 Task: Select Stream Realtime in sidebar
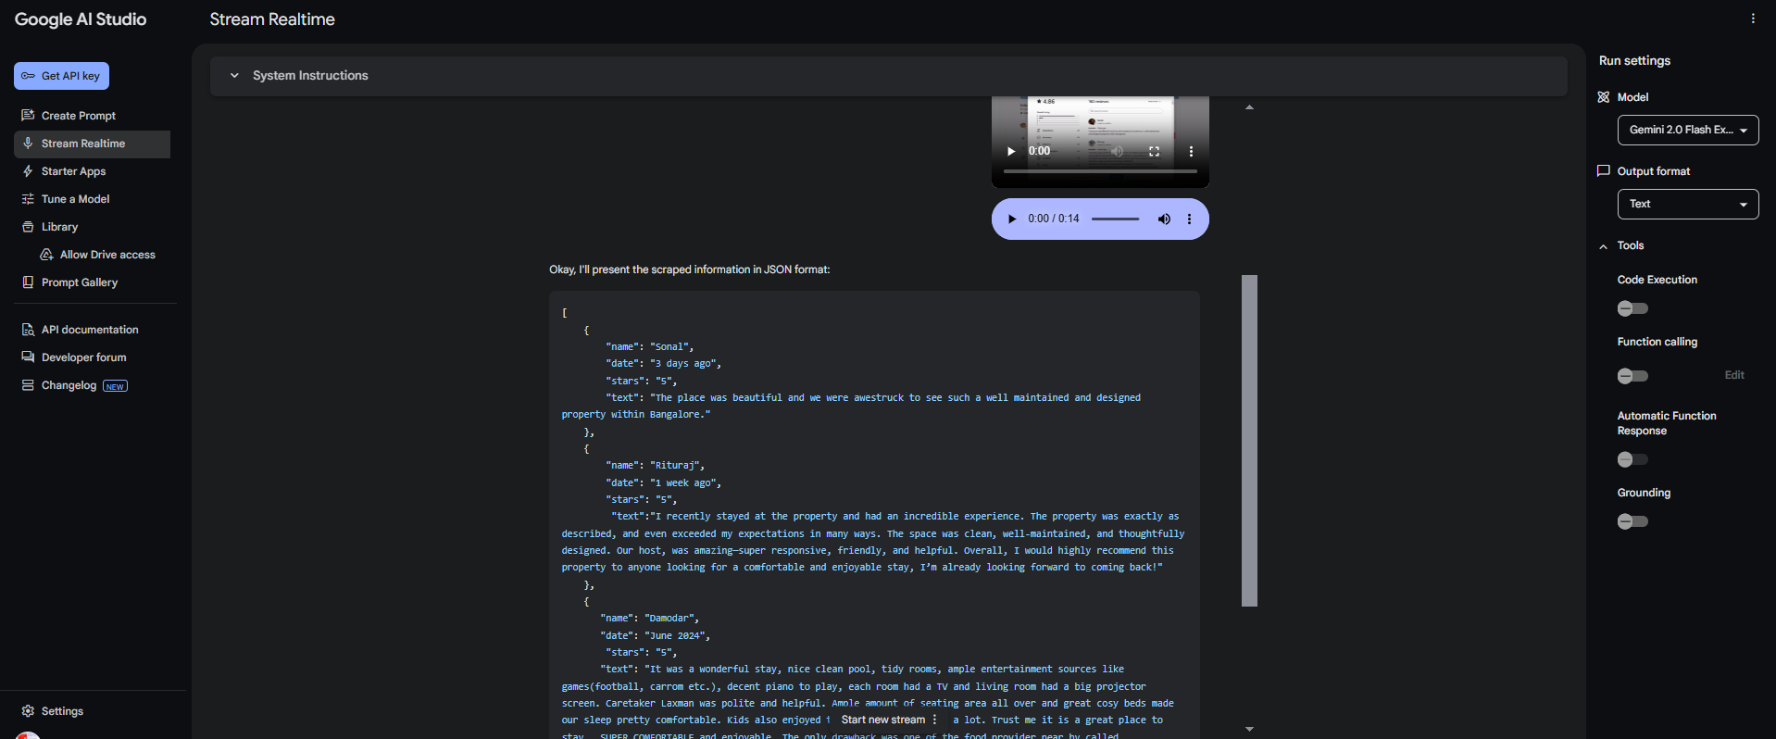[92, 144]
